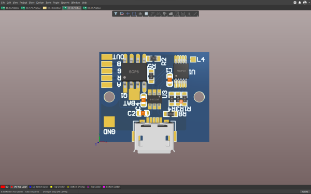
Task: Select the SOP8 chip on the board
Action: pos(134,72)
